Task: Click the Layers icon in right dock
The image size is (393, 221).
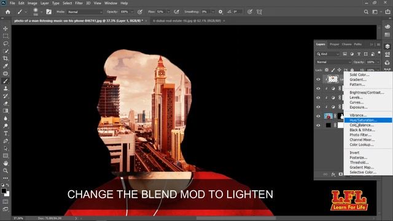Action: (387, 47)
